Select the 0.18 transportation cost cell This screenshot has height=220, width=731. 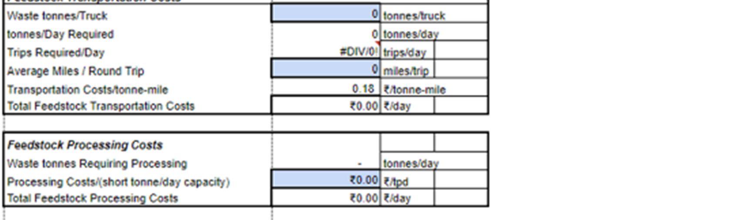(x=326, y=87)
